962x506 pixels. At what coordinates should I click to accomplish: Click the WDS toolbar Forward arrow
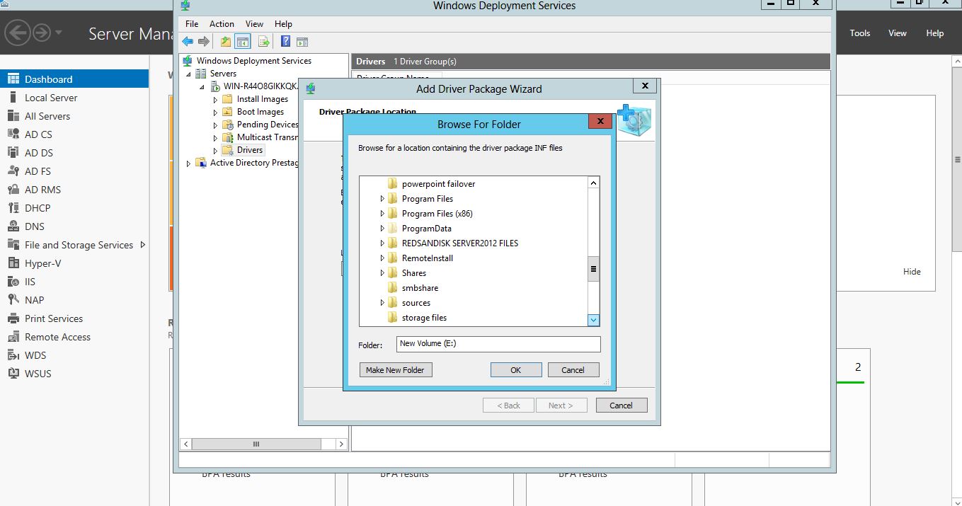(204, 42)
